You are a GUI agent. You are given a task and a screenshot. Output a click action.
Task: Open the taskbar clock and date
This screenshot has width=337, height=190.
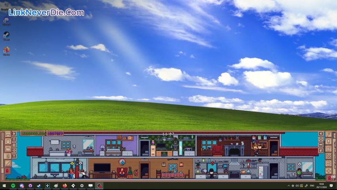click(x=322, y=186)
